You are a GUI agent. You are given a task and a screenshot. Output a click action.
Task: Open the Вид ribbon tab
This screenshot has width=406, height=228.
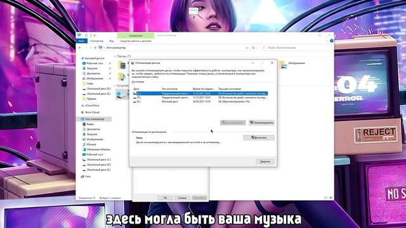112,41
